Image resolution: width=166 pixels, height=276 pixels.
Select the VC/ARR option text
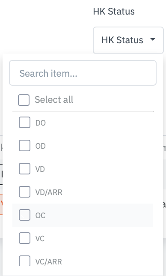[x=49, y=262]
